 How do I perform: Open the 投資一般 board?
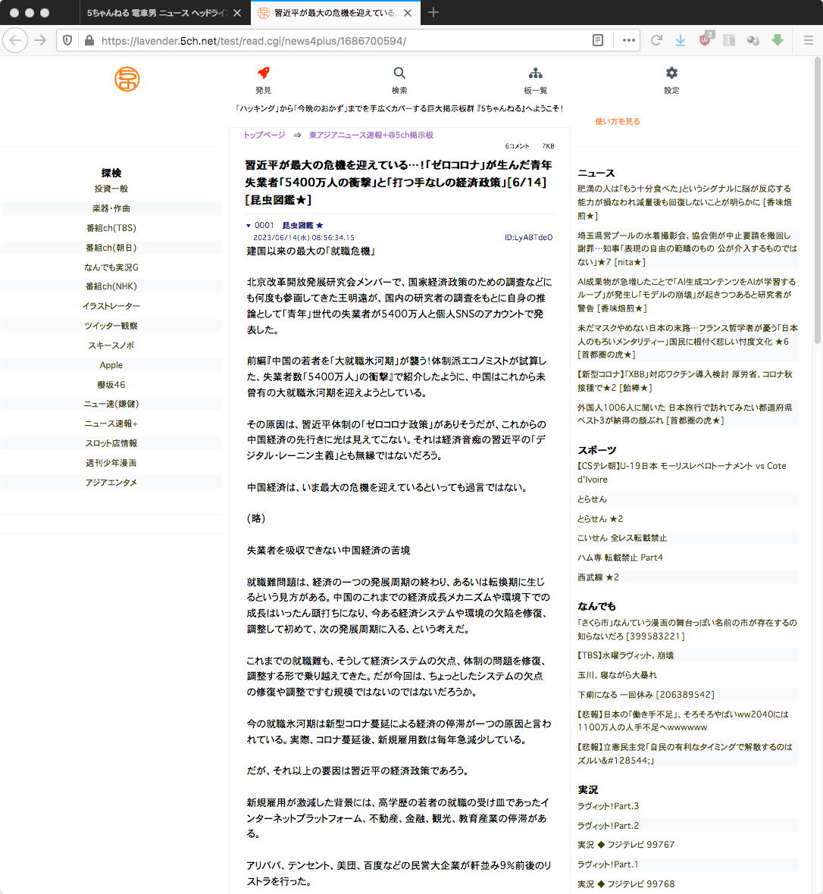tap(111, 189)
